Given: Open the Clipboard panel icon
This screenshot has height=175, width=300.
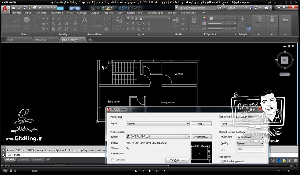Looking at the screenshot, I should tap(271, 21).
